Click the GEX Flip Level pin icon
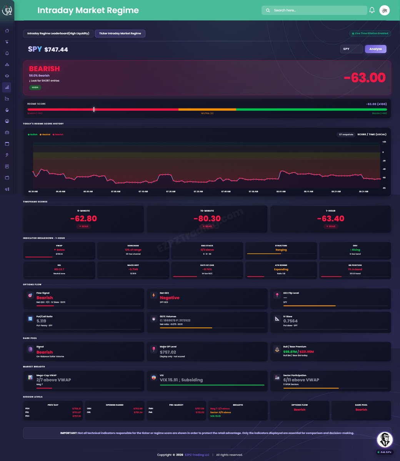This screenshot has height=461, width=400. tap(277, 295)
